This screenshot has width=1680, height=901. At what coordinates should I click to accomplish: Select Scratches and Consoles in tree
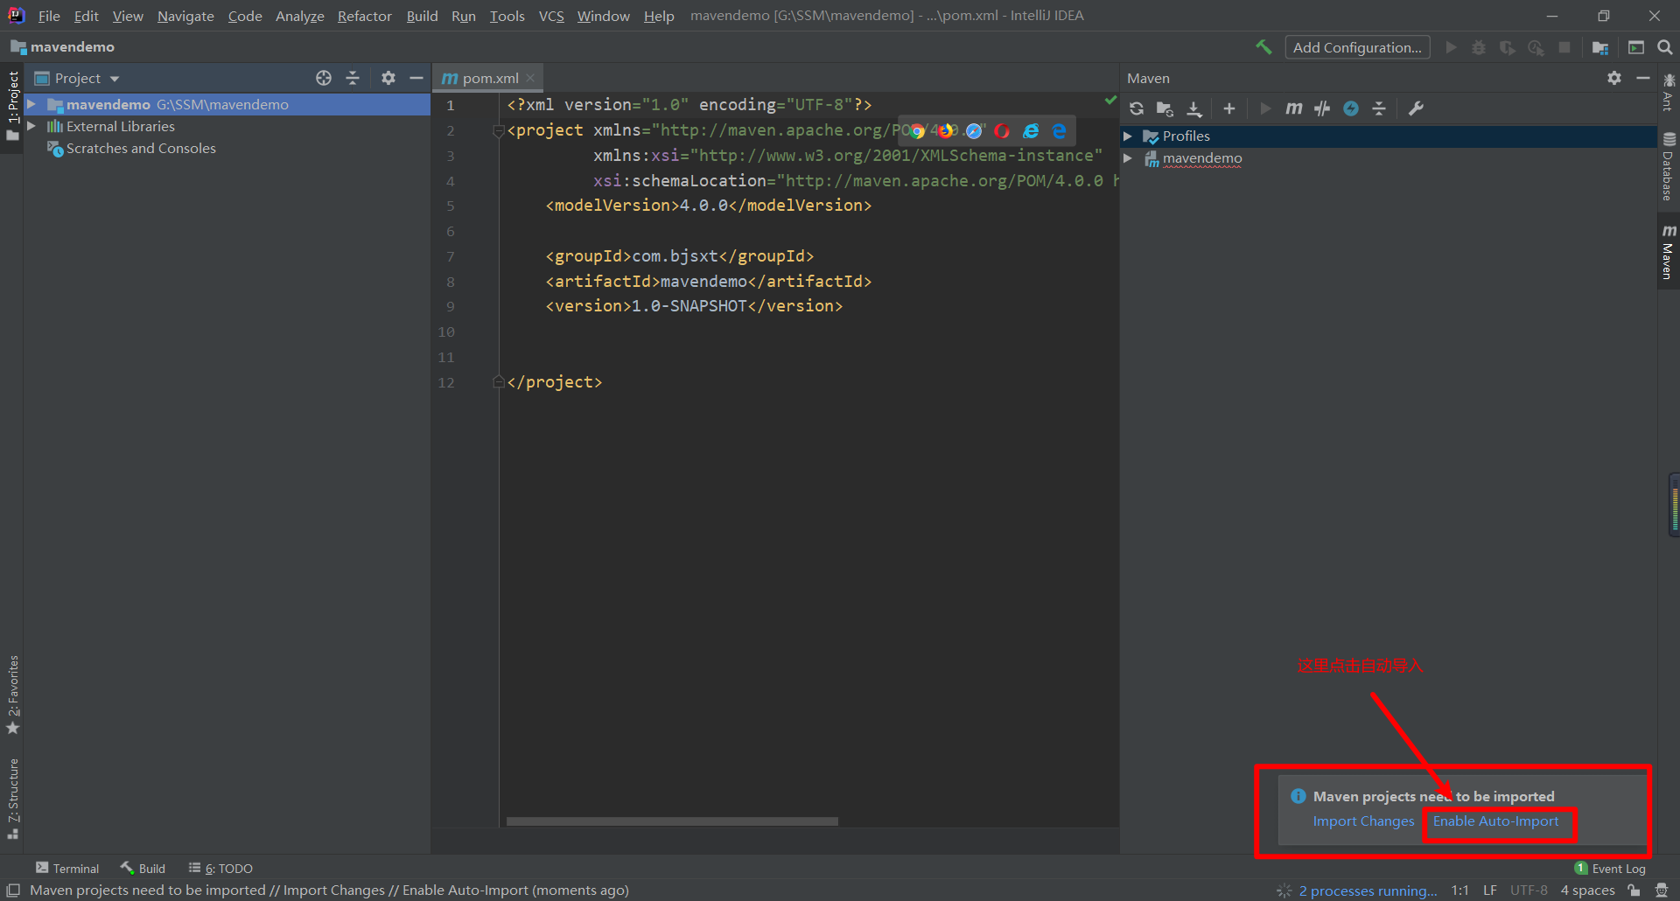coord(141,149)
